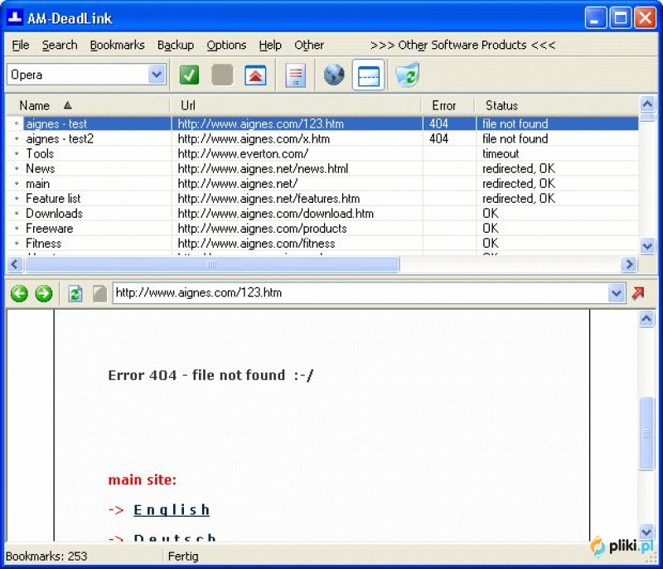
Task: Sort bookmarks by the Name column header
Action: click(88, 105)
